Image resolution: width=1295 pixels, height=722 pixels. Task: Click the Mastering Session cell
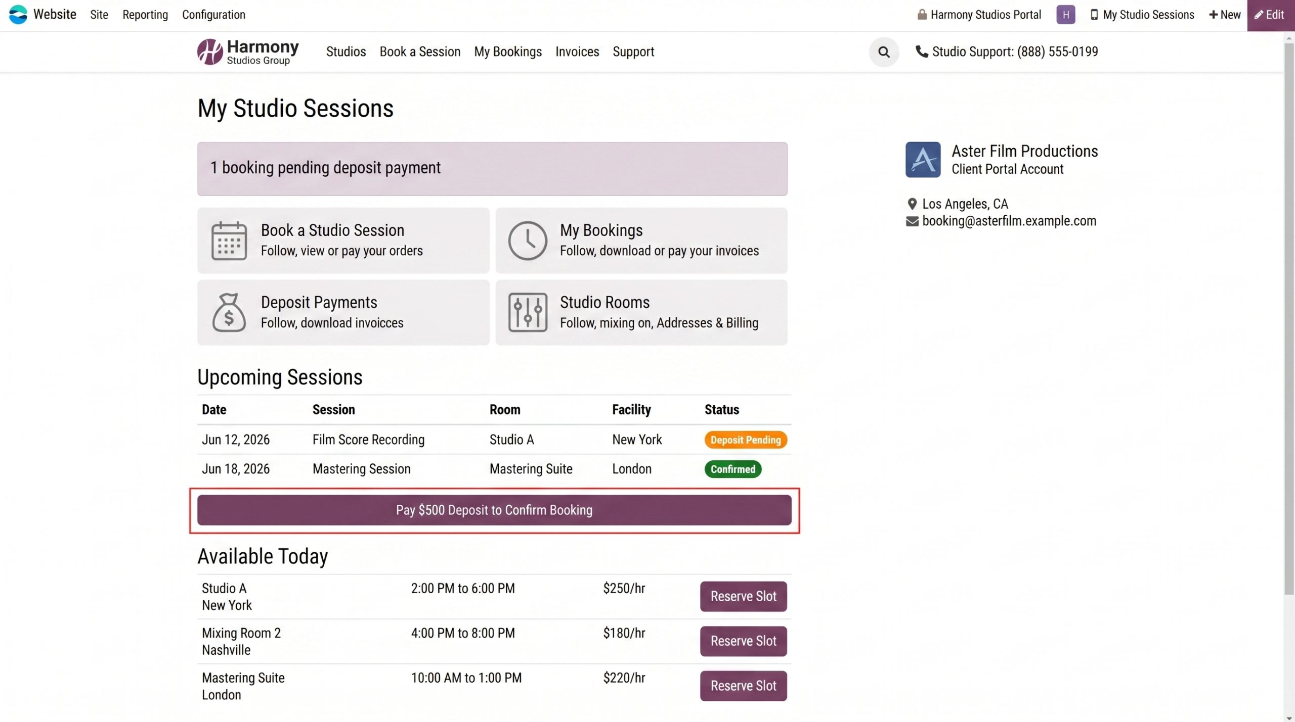[362, 469]
